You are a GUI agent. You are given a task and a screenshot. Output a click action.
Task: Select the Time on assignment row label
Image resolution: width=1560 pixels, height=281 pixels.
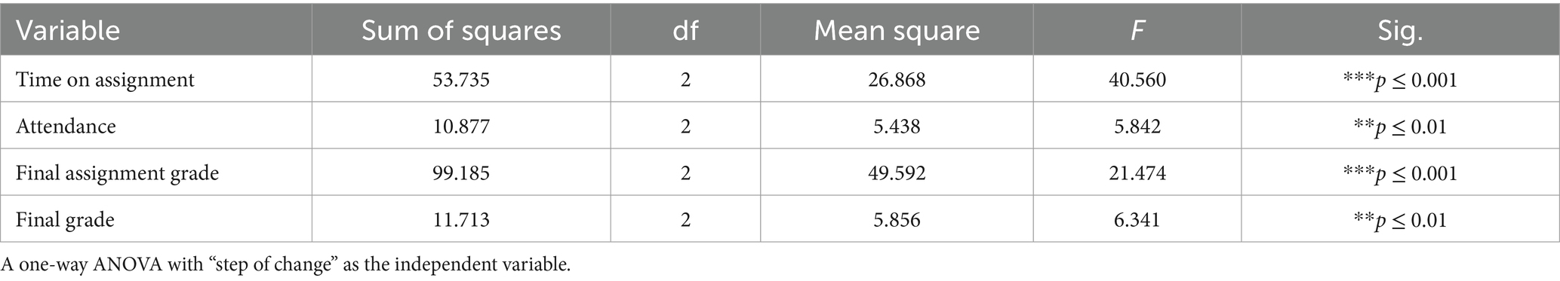coord(105,80)
